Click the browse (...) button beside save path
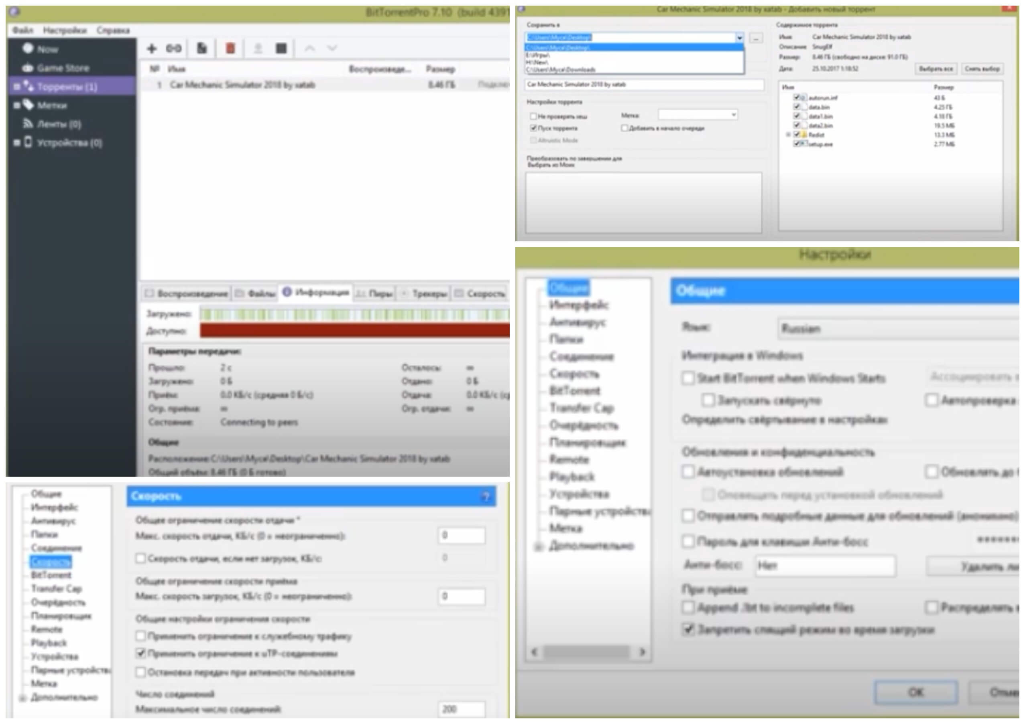The height and width of the screenshot is (724, 1025). click(x=755, y=38)
